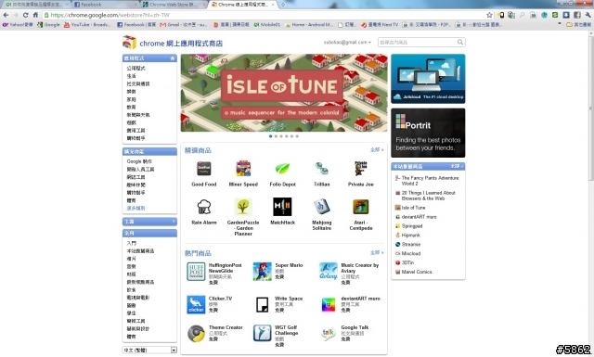Expand the 主題 sidebar section arrow
The height and width of the screenshot is (357, 594).
[x=174, y=221]
